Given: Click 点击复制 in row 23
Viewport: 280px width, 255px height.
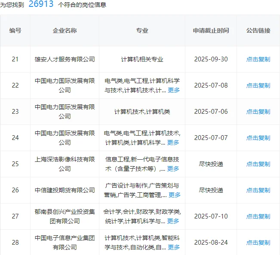Looking at the screenshot, I should click(x=258, y=112).
